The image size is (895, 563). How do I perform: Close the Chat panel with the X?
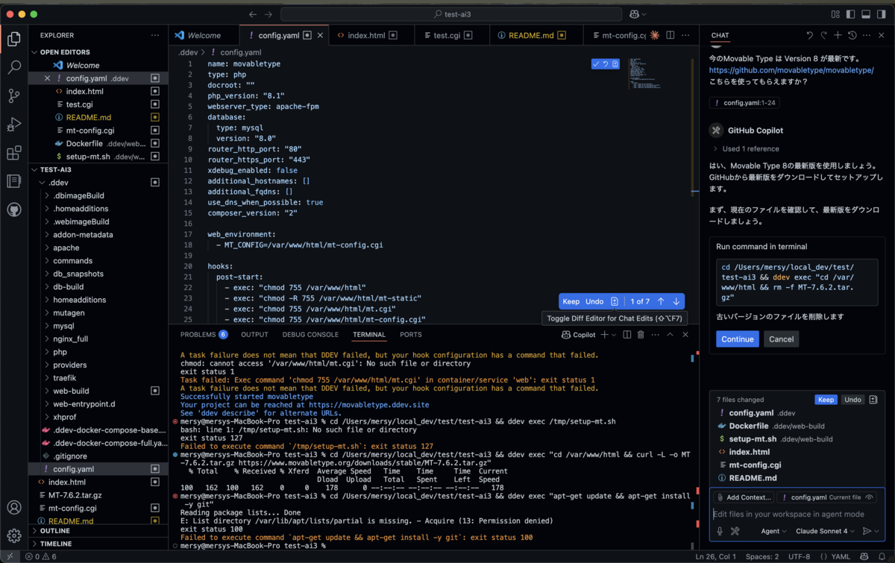tap(881, 35)
